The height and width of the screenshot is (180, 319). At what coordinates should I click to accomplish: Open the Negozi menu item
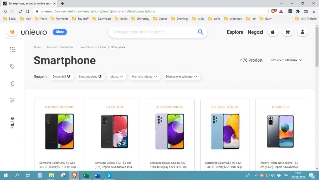pos(255,32)
